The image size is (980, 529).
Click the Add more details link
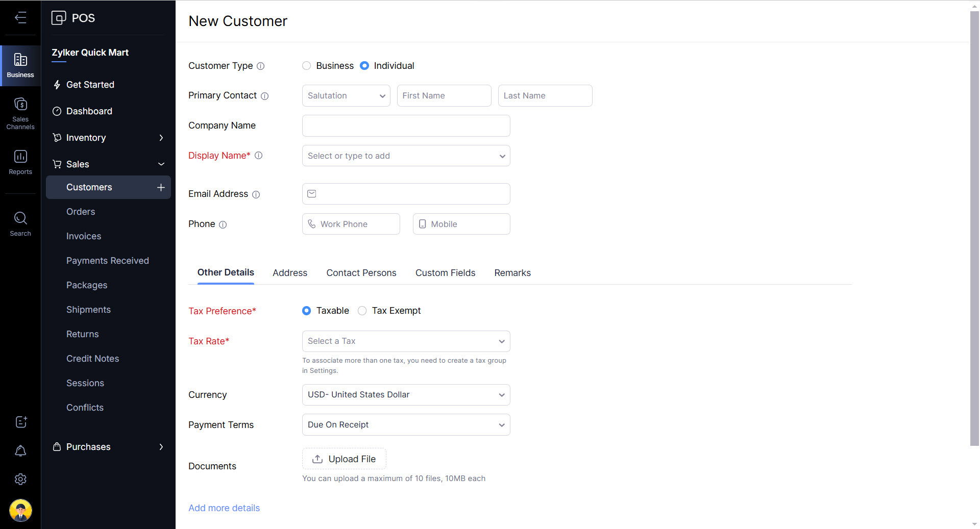pyautogui.click(x=224, y=508)
